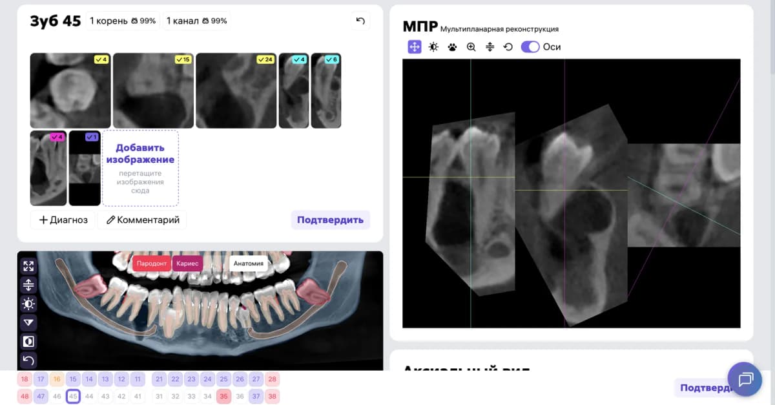The height and width of the screenshot is (405, 775).
Task: Select tooth 42 in tooth chart
Action: (121, 397)
